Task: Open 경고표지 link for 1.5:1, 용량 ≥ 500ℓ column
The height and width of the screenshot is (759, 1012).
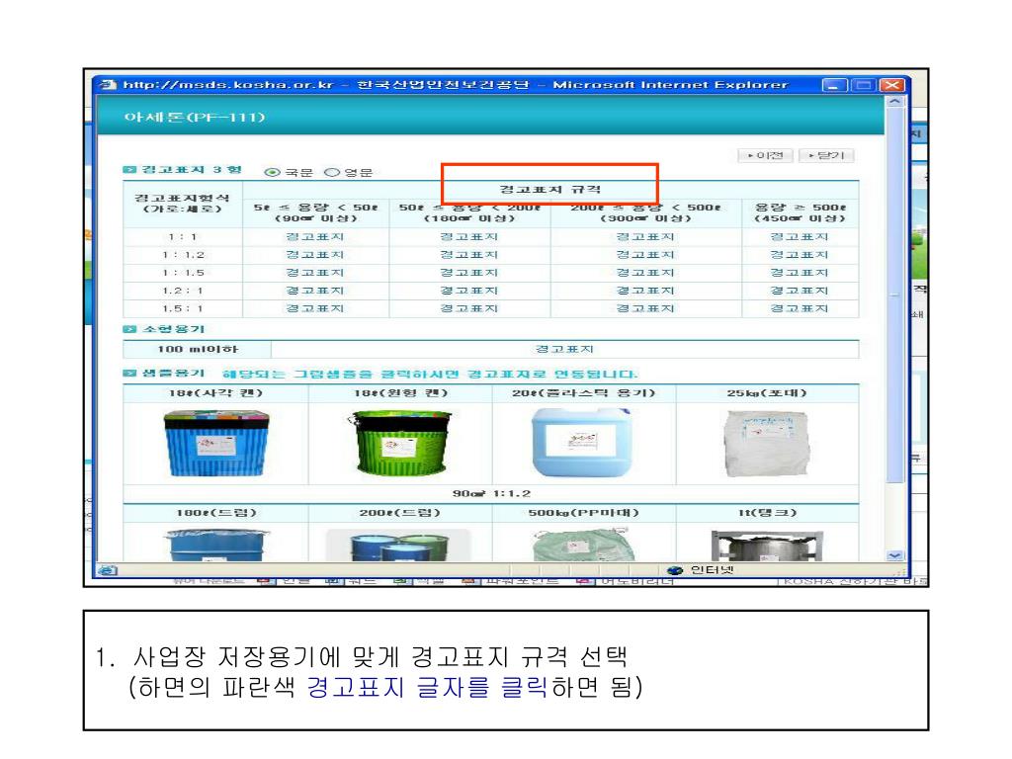Action: coord(800,309)
